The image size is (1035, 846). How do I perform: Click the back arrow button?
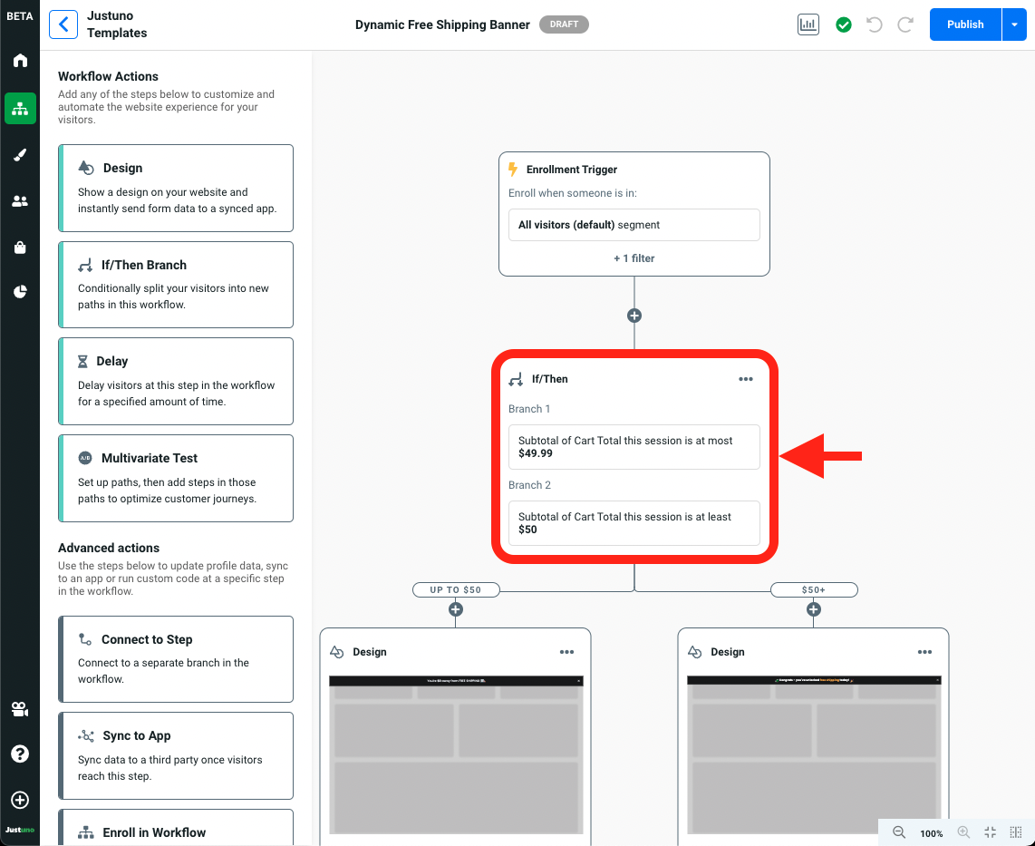click(63, 24)
